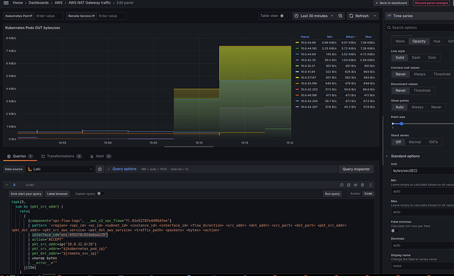Screen dimensions: 454x276
Task: Open the Loki data source dropdown
Action: click(60, 169)
